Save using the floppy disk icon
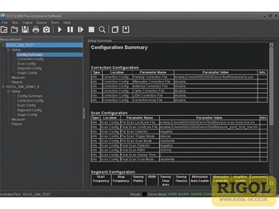 (x=25, y=30)
